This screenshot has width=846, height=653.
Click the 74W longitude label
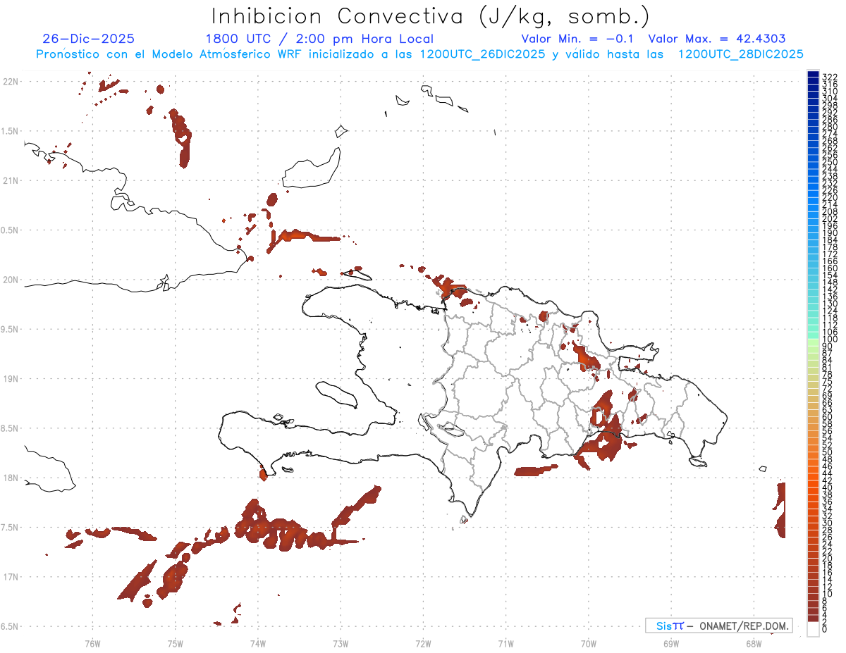(257, 643)
